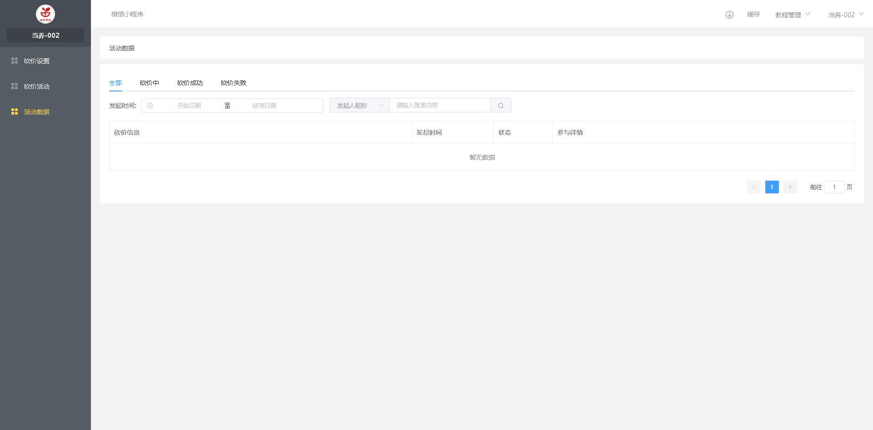Select the 砍价失败 tab
873x430 pixels.
pyautogui.click(x=233, y=83)
